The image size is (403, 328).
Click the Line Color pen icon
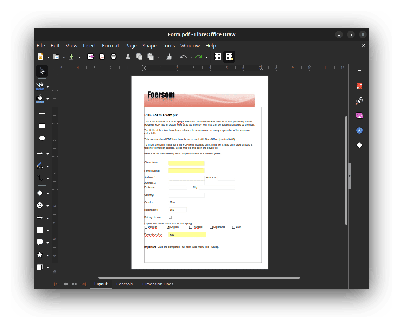pyautogui.click(x=40, y=86)
